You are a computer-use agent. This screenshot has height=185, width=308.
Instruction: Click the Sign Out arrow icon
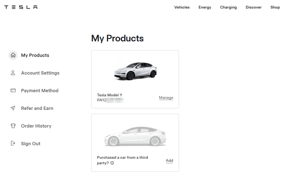coord(13,143)
